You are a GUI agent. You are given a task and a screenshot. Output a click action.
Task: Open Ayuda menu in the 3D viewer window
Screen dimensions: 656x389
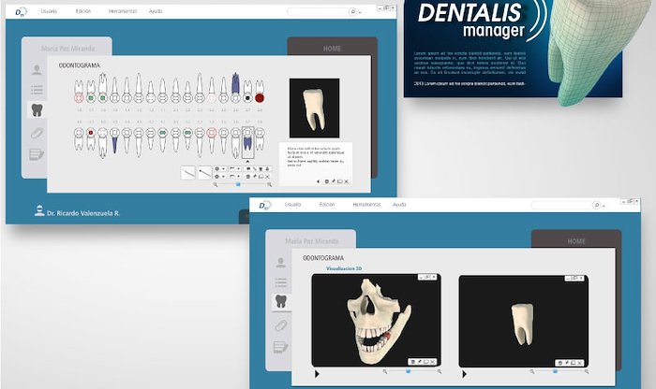click(x=399, y=205)
